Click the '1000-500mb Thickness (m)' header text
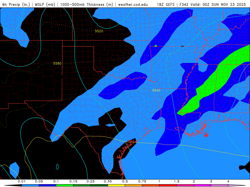The height and width of the screenshot is (187, 250). 87,4
